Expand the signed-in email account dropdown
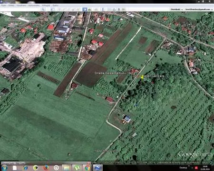This screenshot has height=171, width=214. (x=199, y=9)
